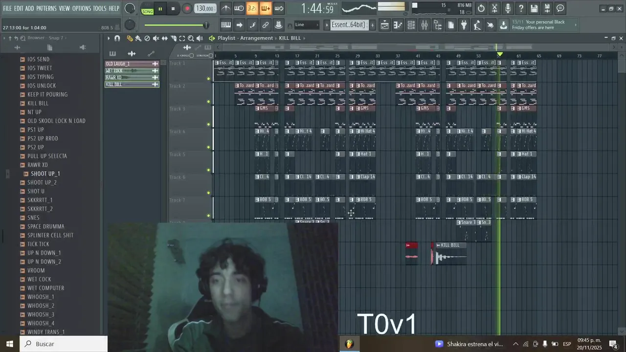Add new pattern with plus button
This screenshot has width=626, height=352.
(x=372, y=25)
